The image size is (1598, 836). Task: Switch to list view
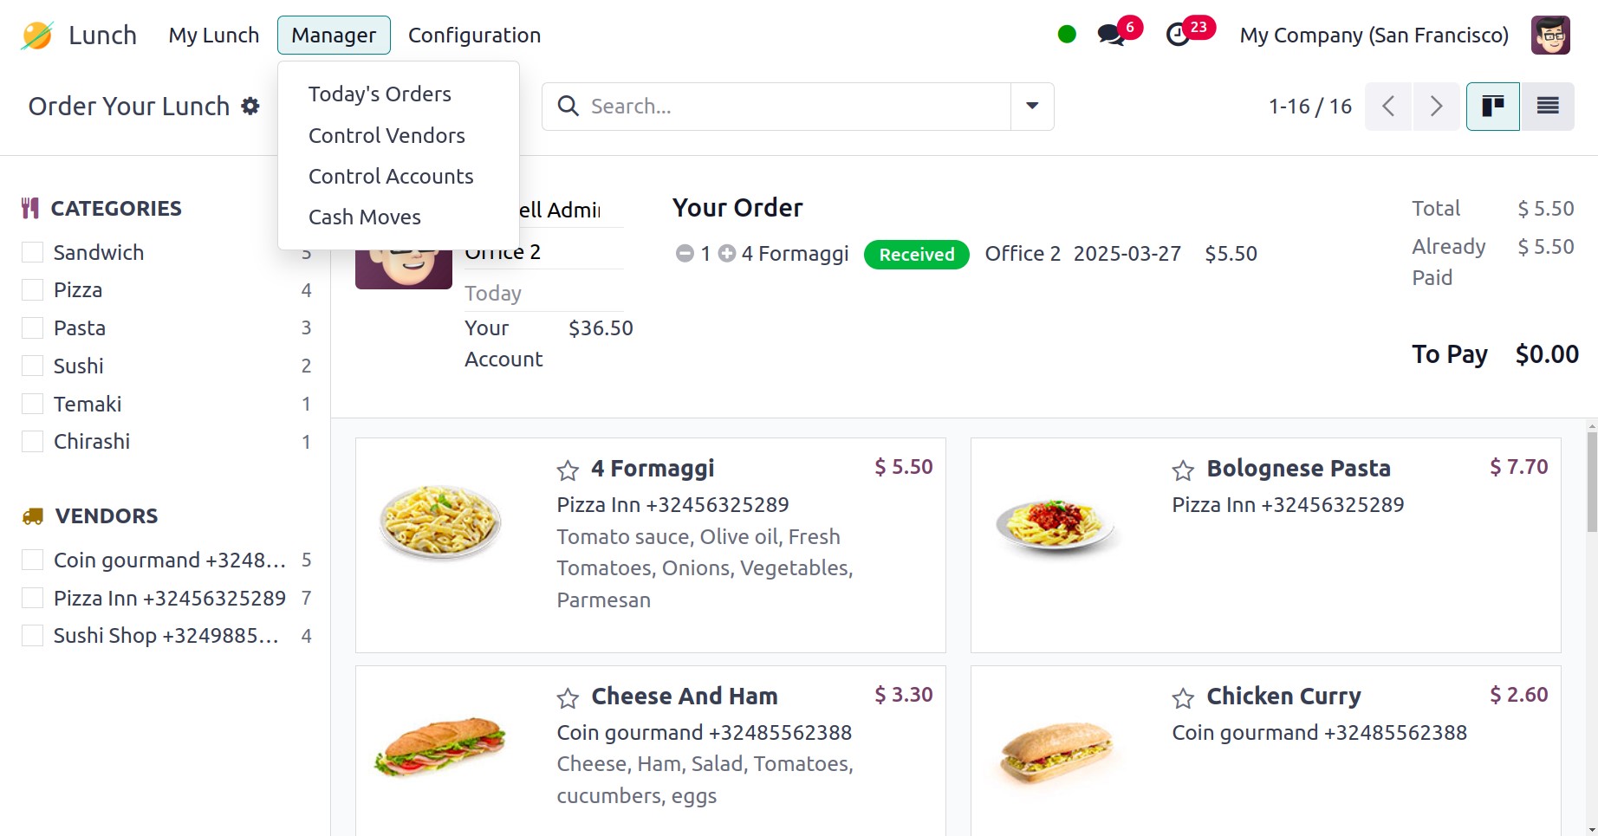point(1547,106)
